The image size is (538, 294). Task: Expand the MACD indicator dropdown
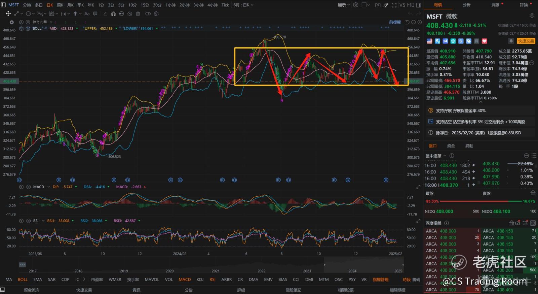point(48,187)
